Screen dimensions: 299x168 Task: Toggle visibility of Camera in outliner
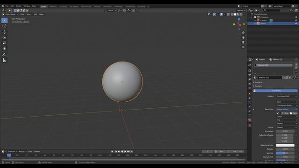point(296,20)
